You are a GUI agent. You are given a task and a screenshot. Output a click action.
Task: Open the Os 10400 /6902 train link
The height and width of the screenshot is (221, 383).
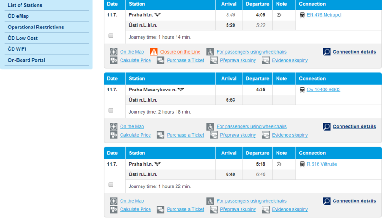(323, 90)
